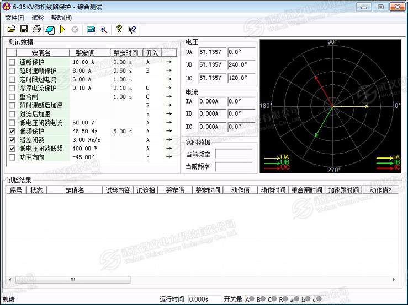This screenshot has height=305, width=408.
Task: Click the UA voltage amplitude field
Action: (213, 52)
